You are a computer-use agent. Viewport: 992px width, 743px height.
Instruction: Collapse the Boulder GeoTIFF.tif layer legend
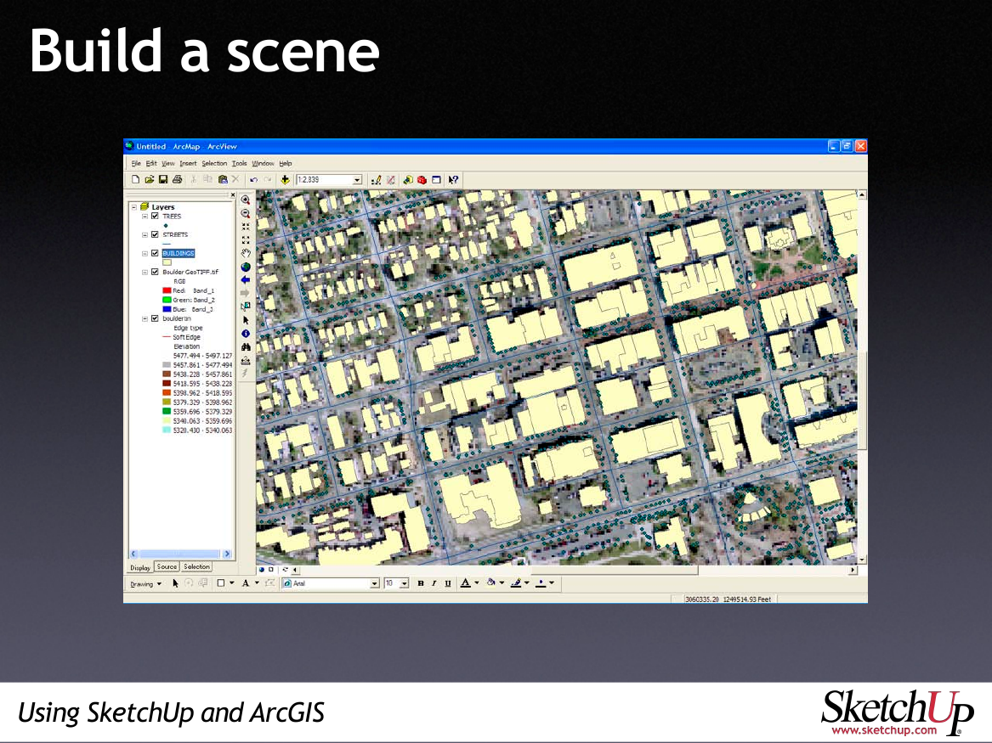click(x=145, y=272)
